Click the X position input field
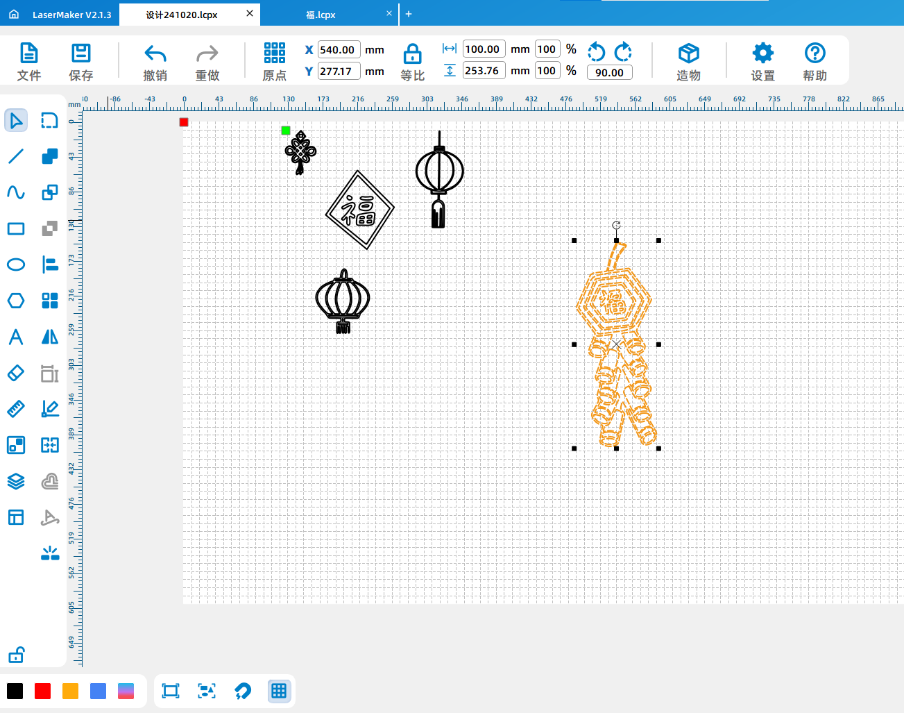Viewport: 904px width, 713px height. pyautogui.click(x=339, y=50)
